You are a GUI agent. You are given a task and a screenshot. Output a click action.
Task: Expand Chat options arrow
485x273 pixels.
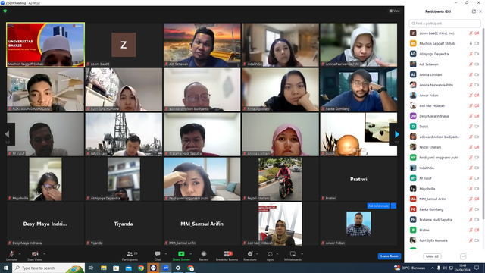(166, 254)
